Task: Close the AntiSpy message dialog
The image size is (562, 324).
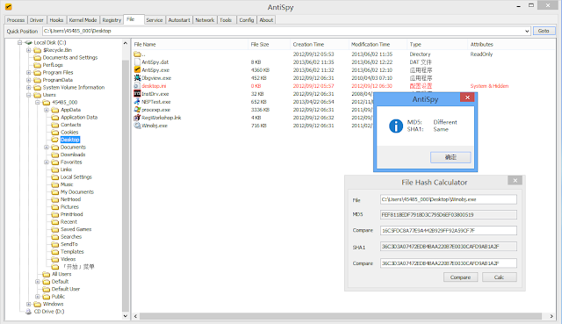Action: click(x=467, y=97)
